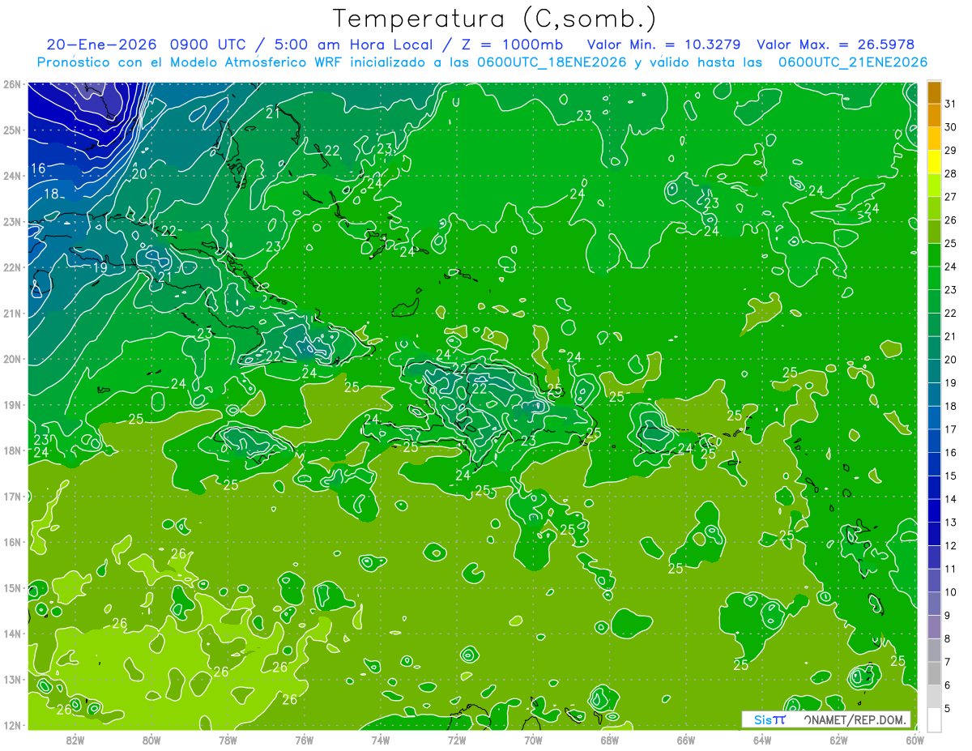972x751 pixels.
Task: Click initialization time '0600UTC_18ENE2026'
Action: click(551, 62)
